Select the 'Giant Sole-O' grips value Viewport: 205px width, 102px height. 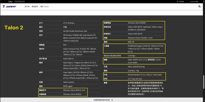click(68, 59)
